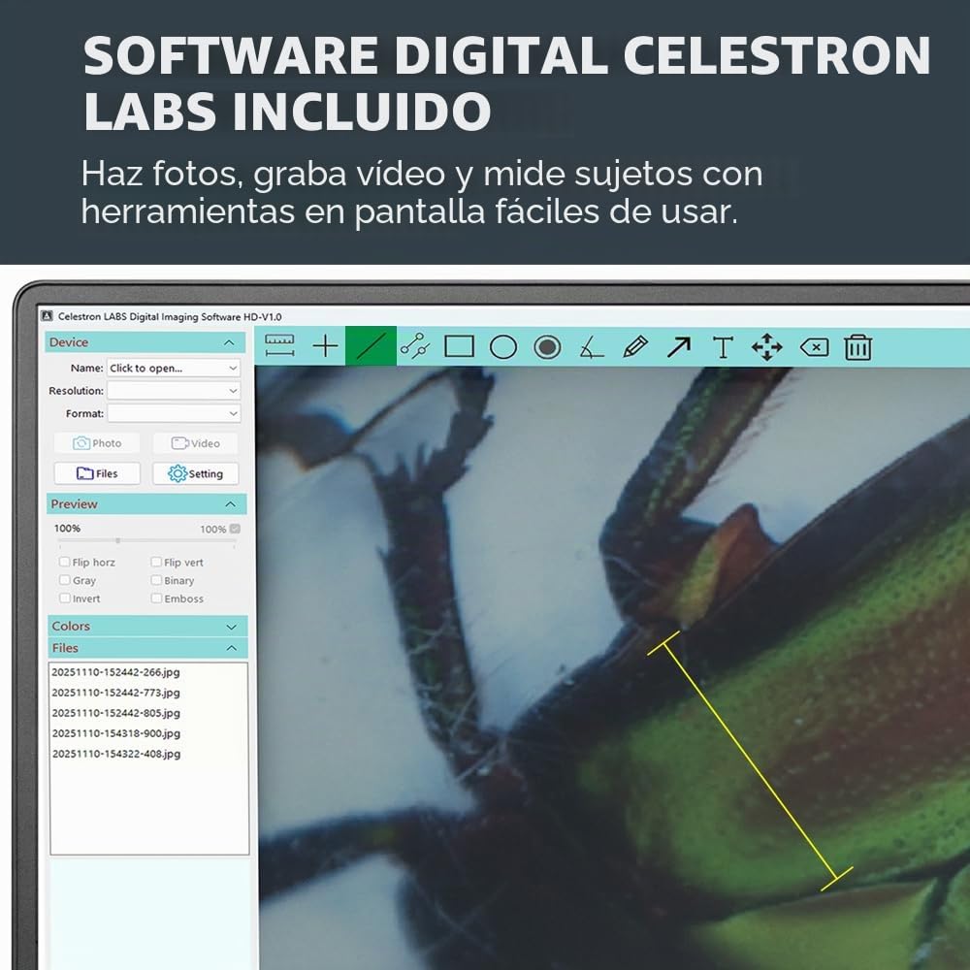Open the Resolution dropdown
Viewport: 970px width, 970px height.
pyautogui.click(x=174, y=390)
